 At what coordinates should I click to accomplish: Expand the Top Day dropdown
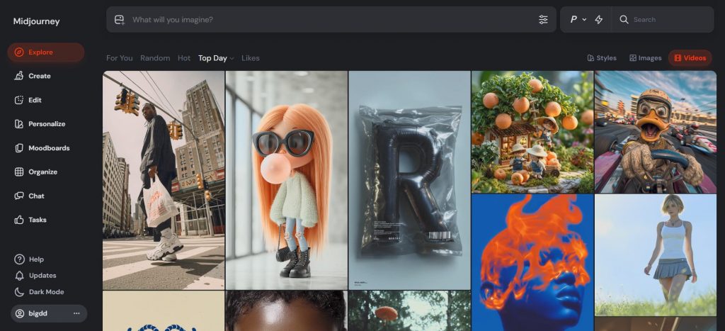coord(216,58)
